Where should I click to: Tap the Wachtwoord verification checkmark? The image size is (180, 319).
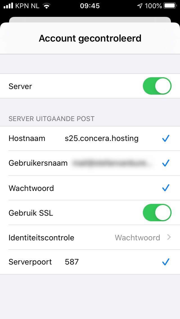click(166, 188)
